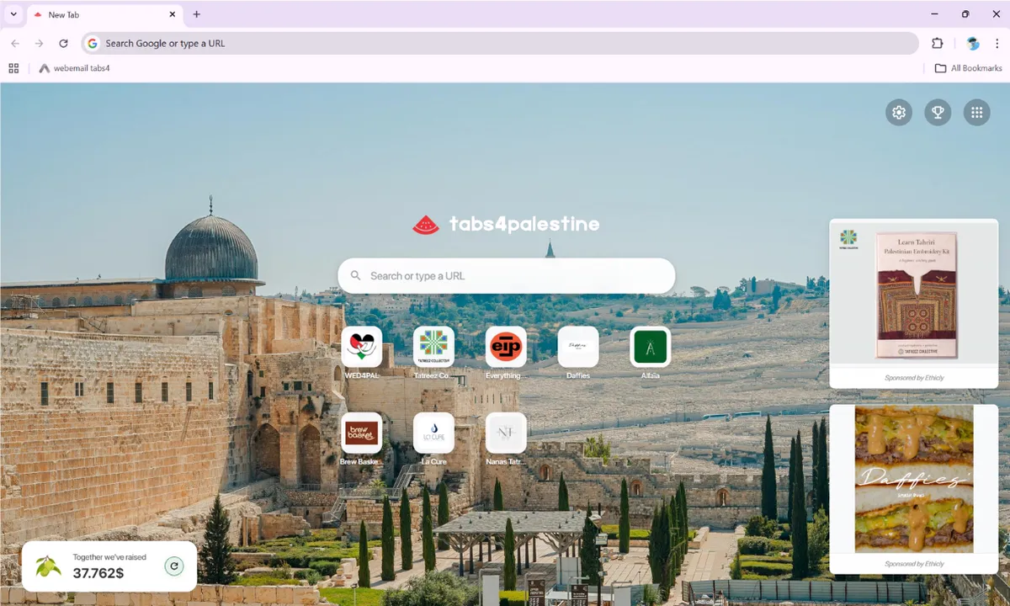The height and width of the screenshot is (606, 1010).
Task: Open the apps grid in bookmarks bar
Action: pos(13,68)
